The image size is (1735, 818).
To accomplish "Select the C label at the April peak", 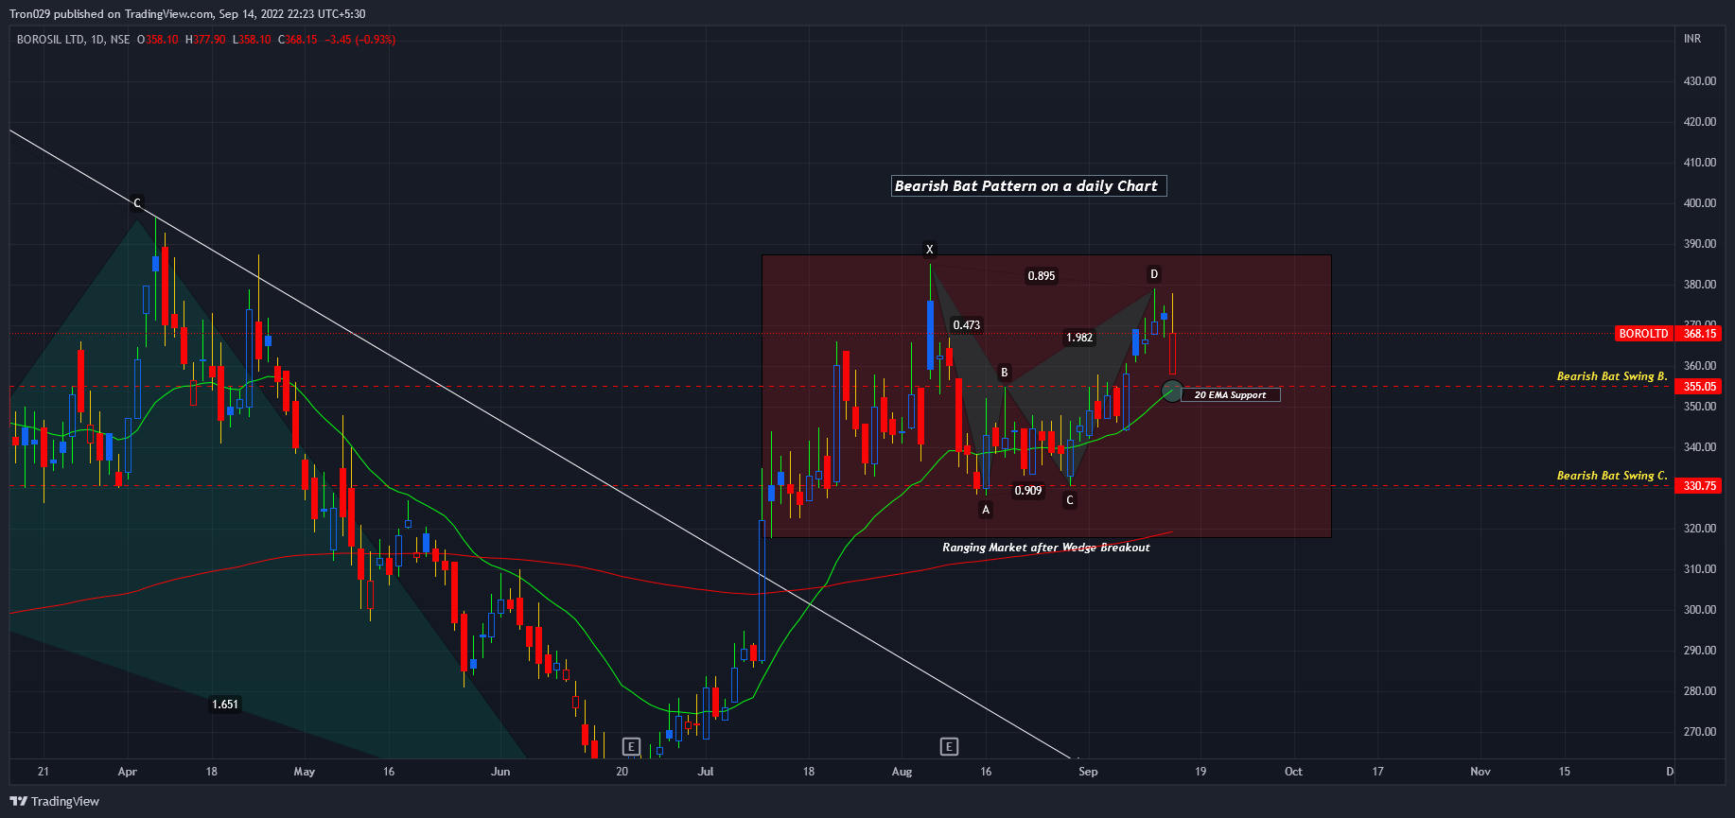I will 137,203.
